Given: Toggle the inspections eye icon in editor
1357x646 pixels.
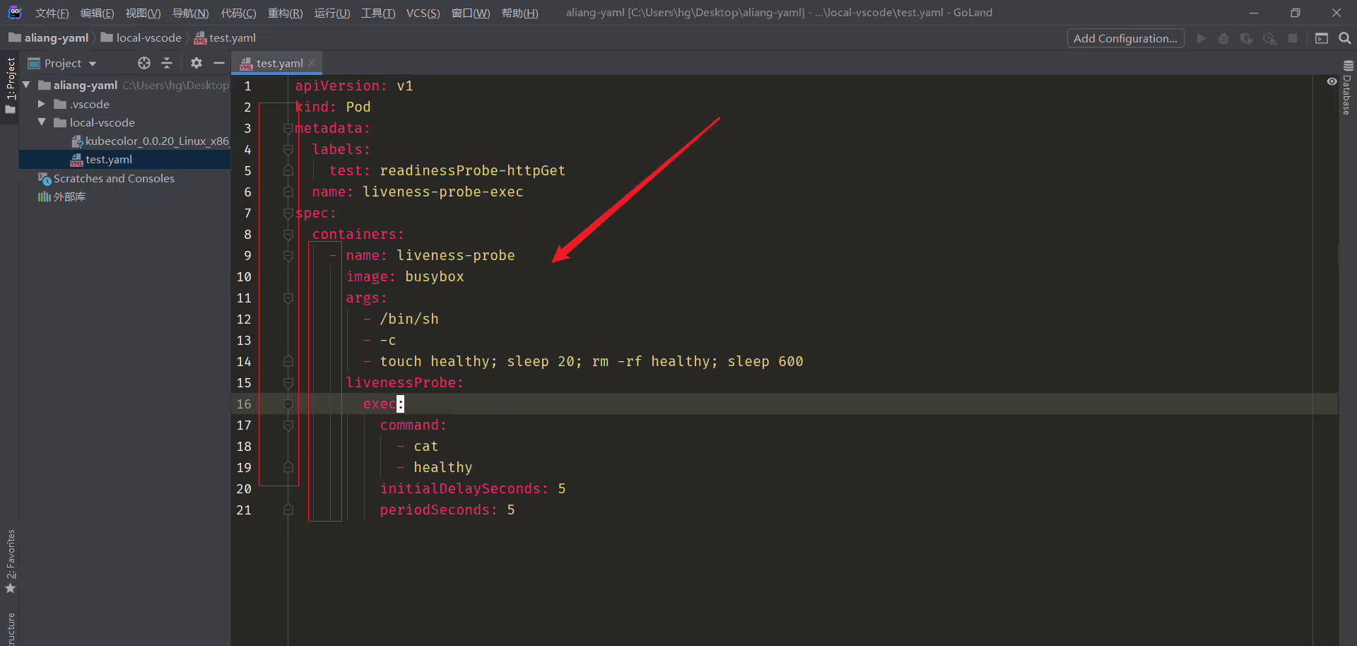Looking at the screenshot, I should (x=1332, y=82).
